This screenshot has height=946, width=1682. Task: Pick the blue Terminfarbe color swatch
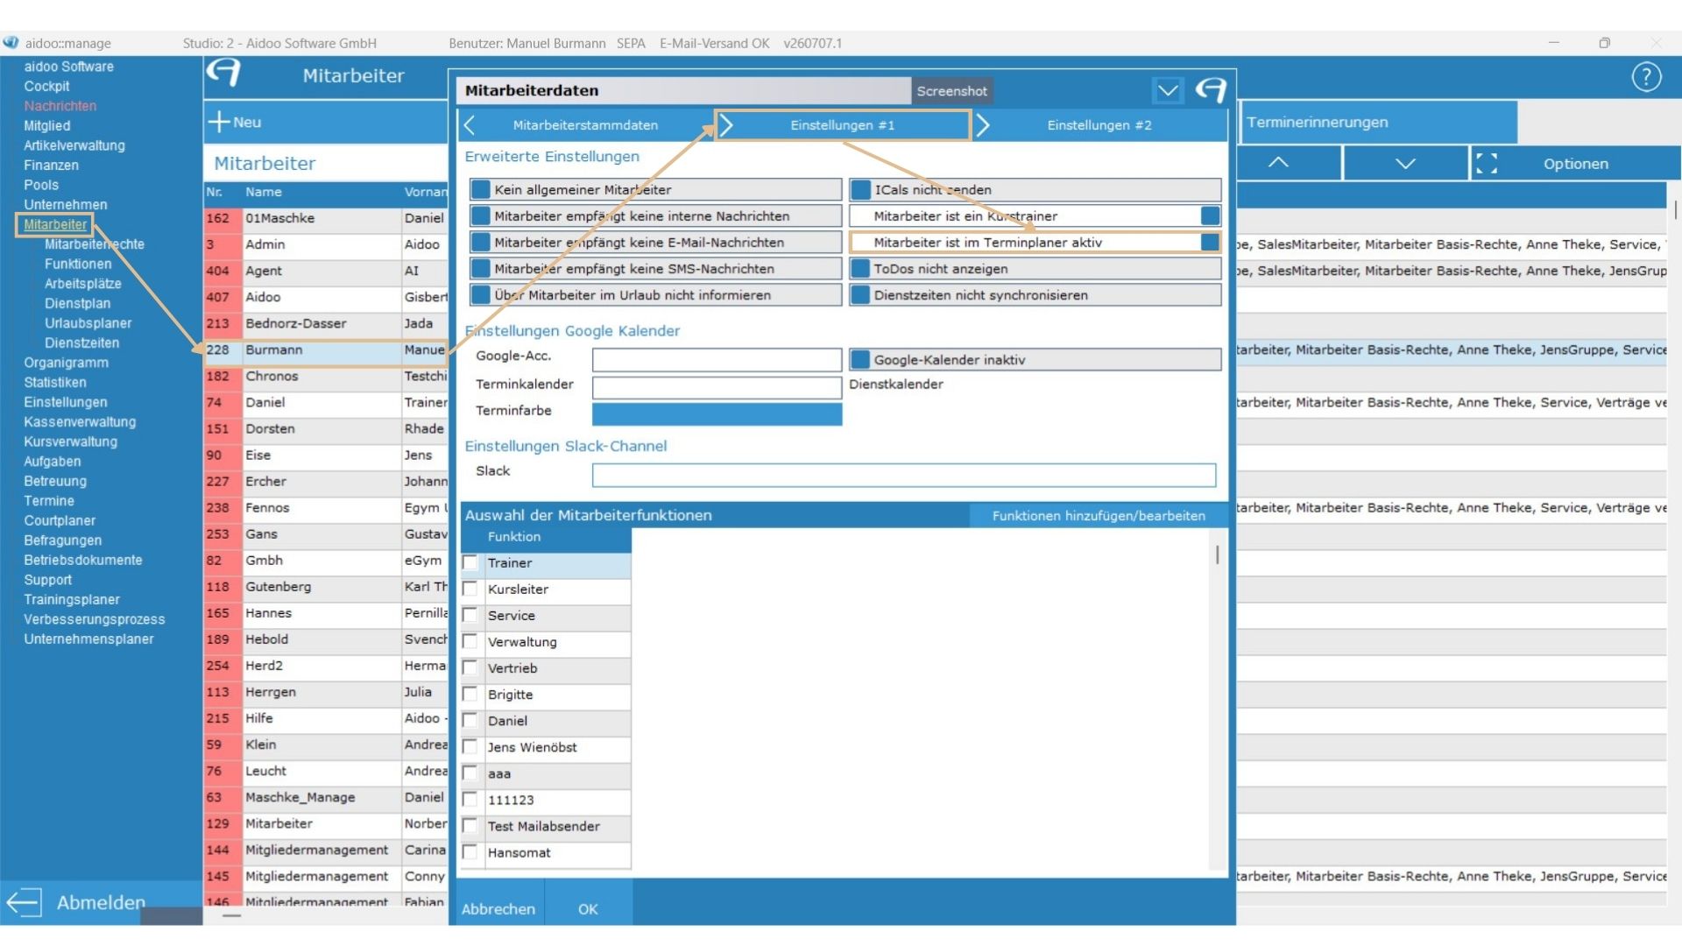click(x=717, y=413)
